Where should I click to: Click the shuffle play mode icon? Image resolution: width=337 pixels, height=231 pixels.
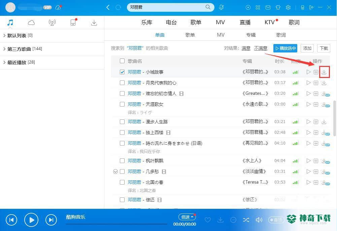tap(246, 220)
